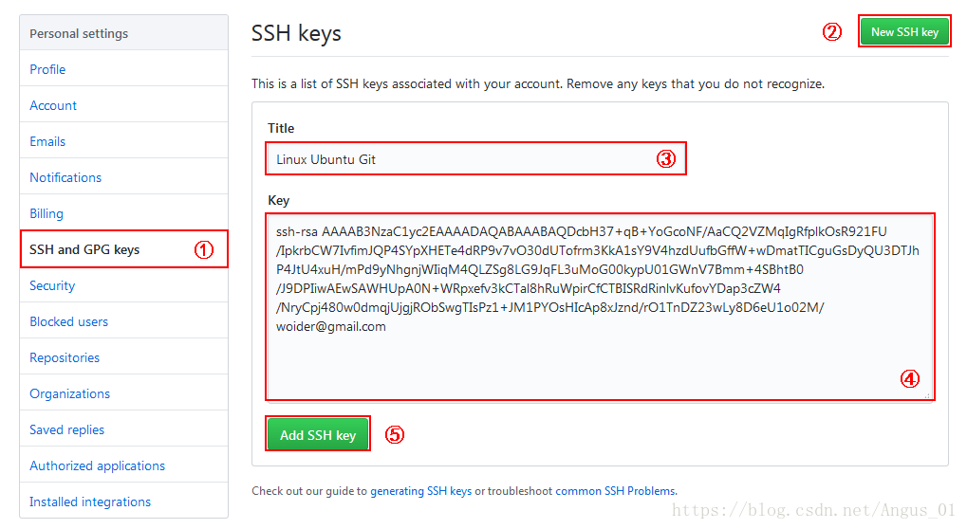This screenshot has width=967, height=529.
Task: Click inside the Key text area
Action: click(x=600, y=306)
